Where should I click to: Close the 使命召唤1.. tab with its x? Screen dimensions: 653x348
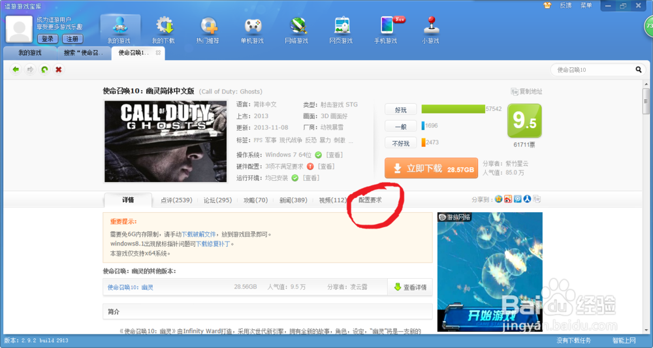point(158,53)
